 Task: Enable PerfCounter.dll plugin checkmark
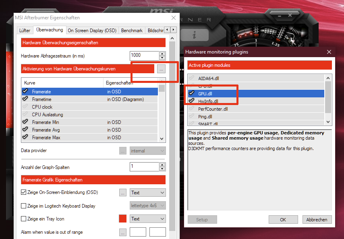(x=192, y=109)
